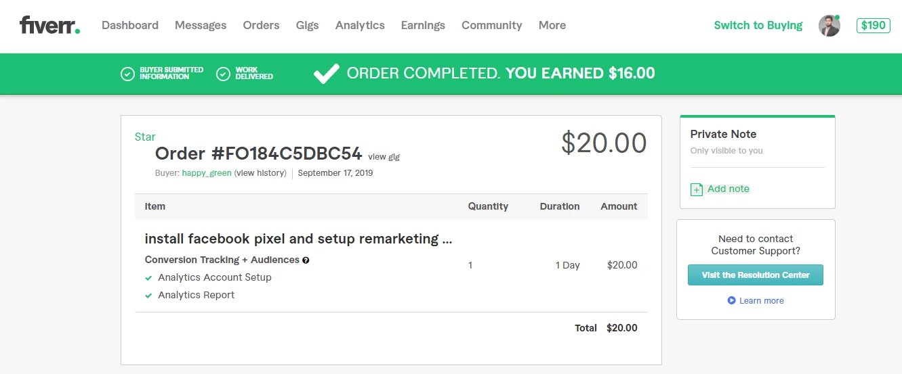Image resolution: width=902 pixels, height=374 pixels.
Task: Open the More navigation dropdown
Action: (x=552, y=26)
